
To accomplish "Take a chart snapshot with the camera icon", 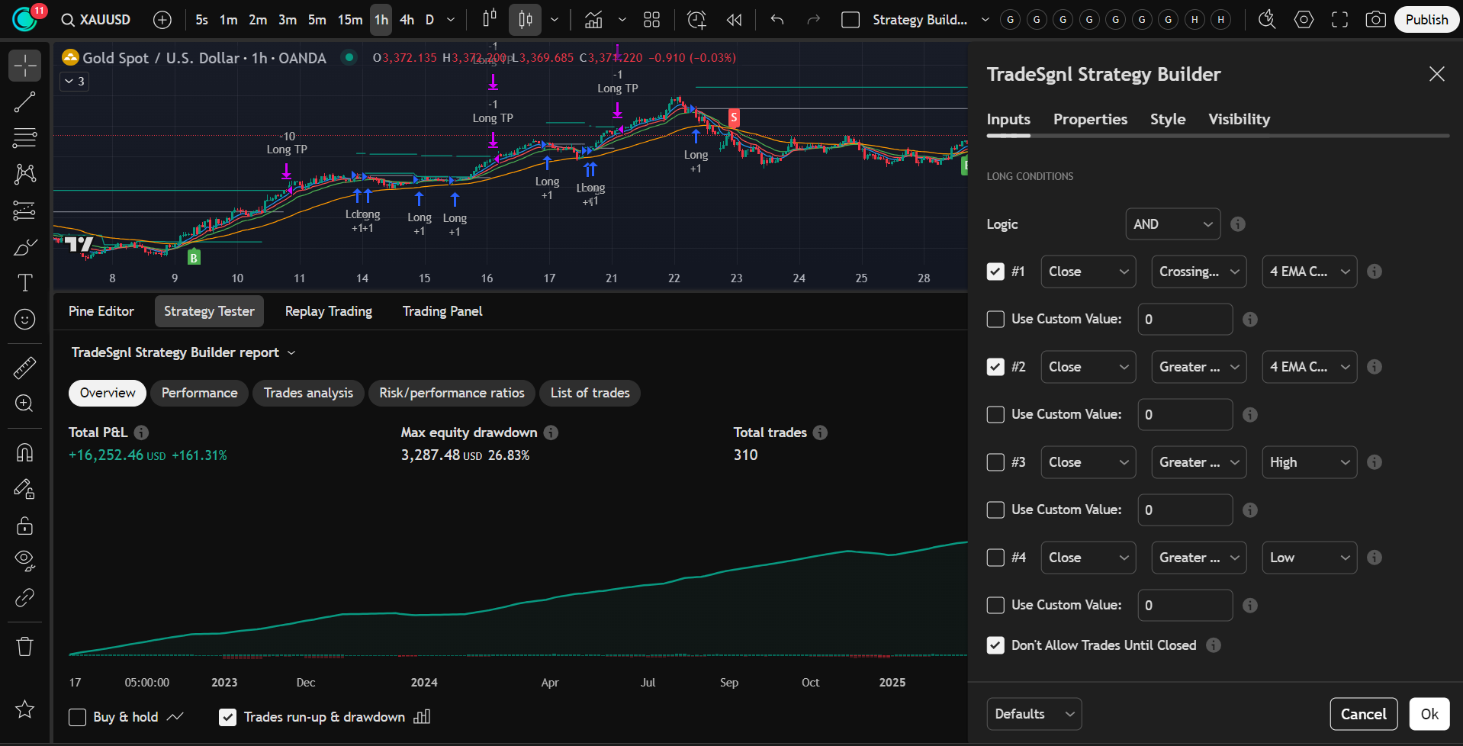I will pos(1376,20).
